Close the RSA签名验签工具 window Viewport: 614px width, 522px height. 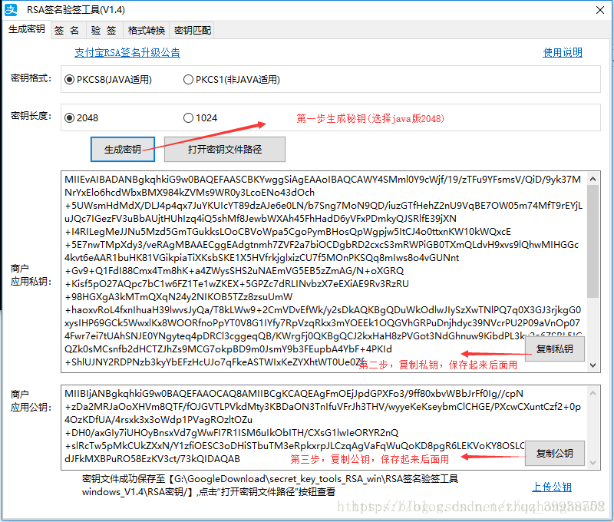pos(600,10)
